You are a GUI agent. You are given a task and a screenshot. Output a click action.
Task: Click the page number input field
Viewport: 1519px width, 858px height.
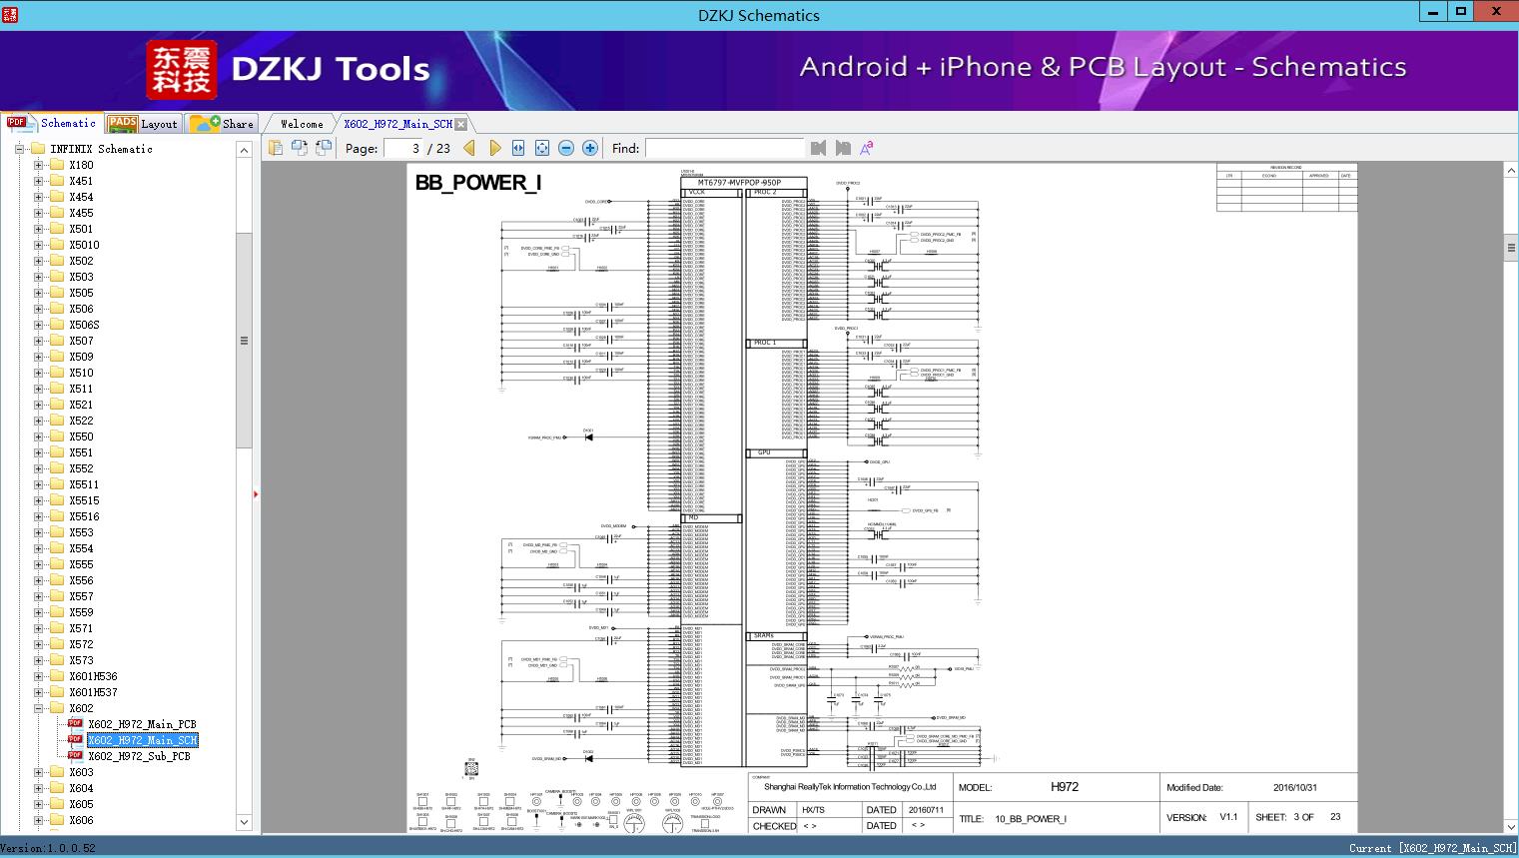point(402,148)
